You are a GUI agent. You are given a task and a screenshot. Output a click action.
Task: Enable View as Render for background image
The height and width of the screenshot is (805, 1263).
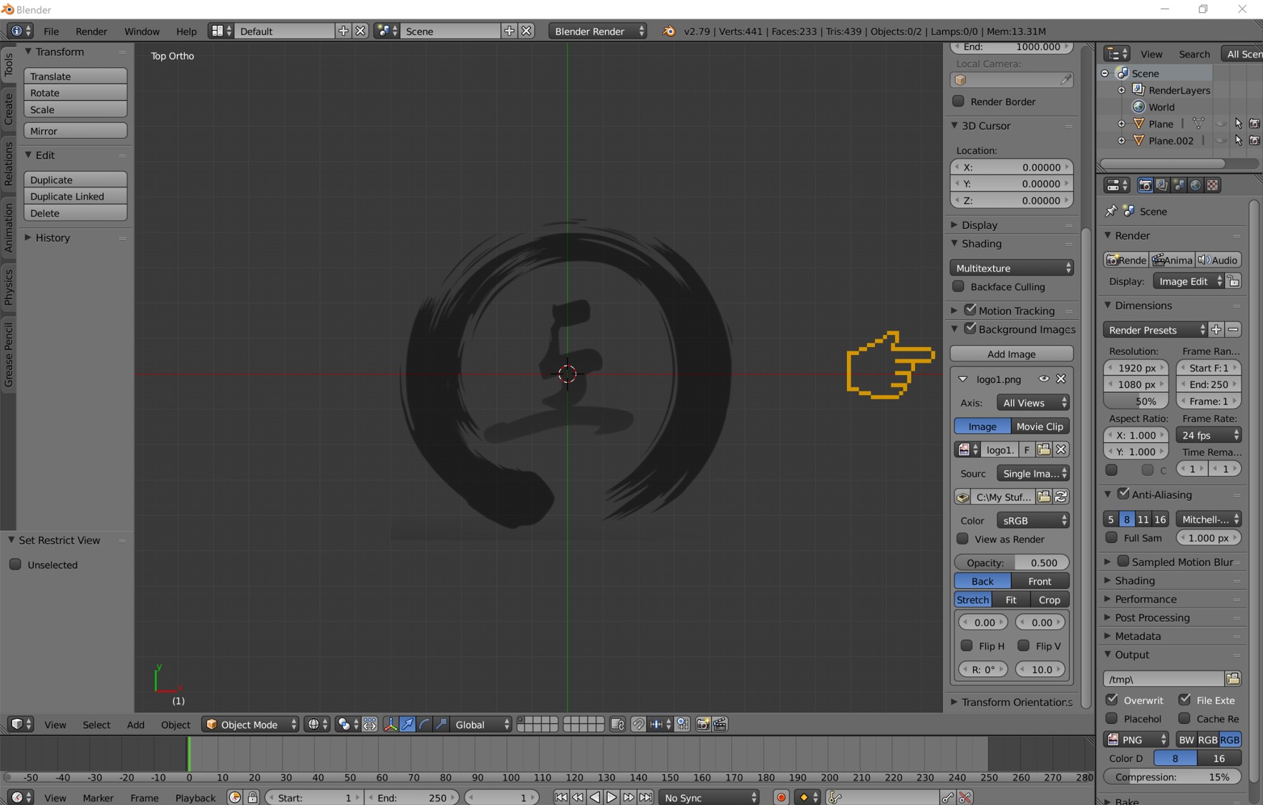(962, 539)
